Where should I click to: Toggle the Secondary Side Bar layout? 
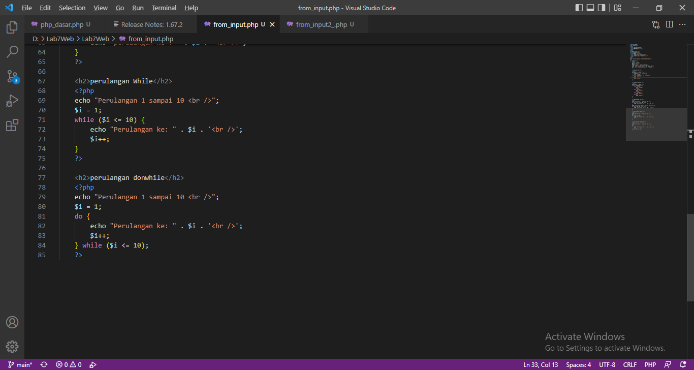click(602, 8)
